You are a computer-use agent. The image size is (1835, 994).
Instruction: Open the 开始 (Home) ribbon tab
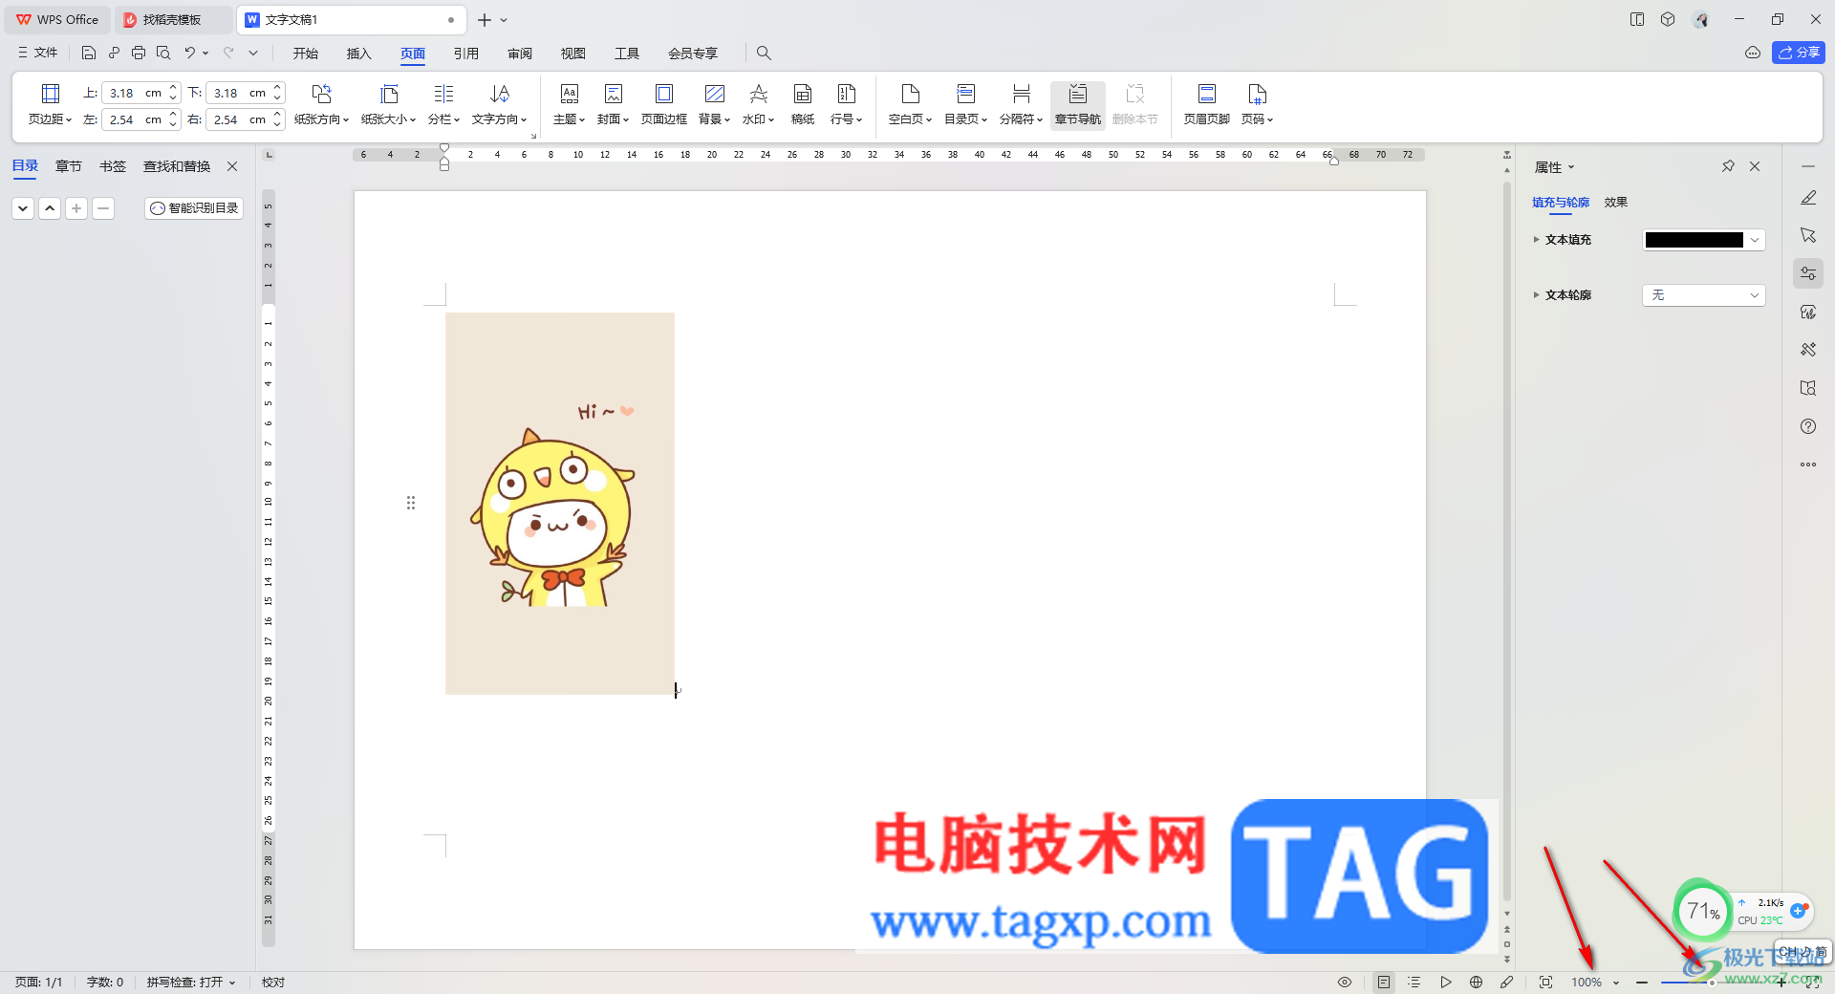pos(306,54)
